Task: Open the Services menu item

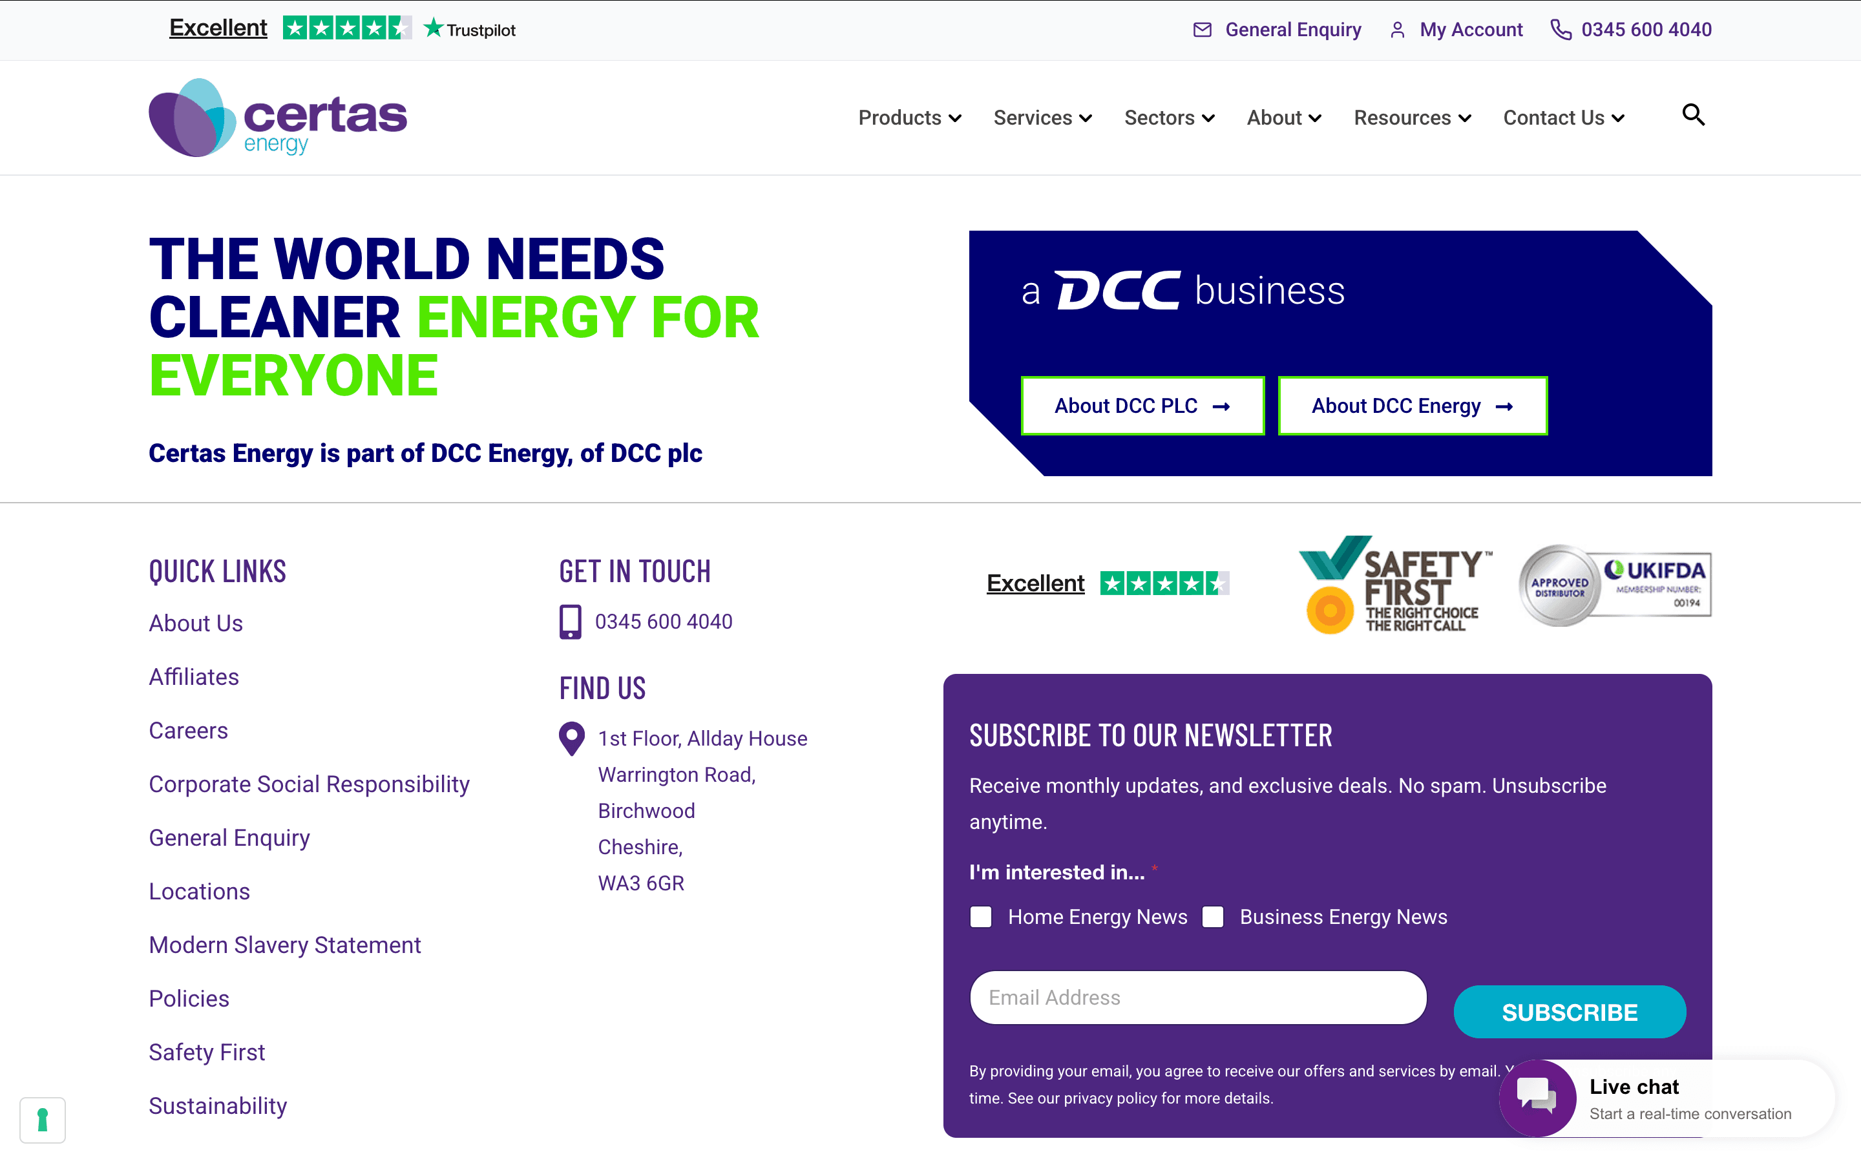Action: [x=1042, y=118]
